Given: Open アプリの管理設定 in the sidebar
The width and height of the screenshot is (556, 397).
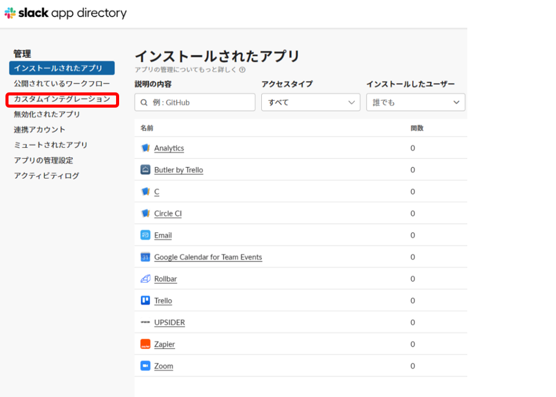Looking at the screenshot, I should tap(44, 161).
